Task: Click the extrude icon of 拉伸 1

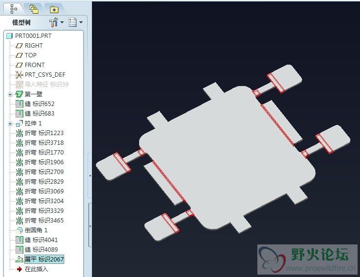Action: coord(19,123)
